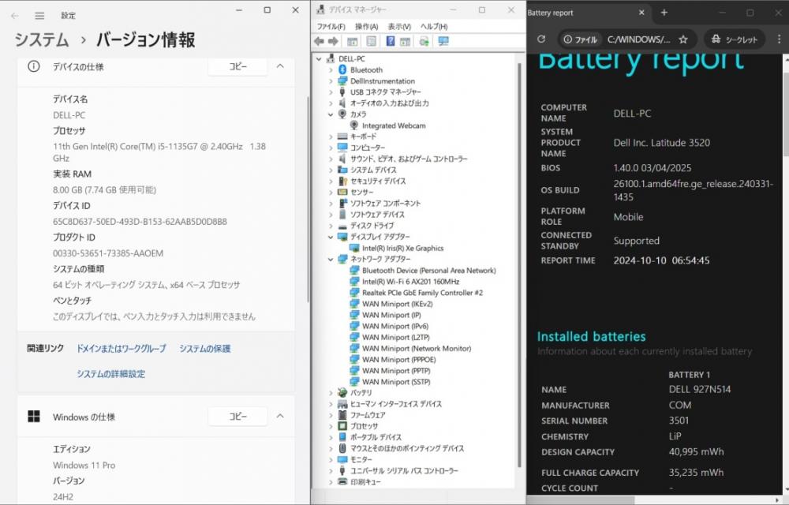This screenshot has height=505, width=789.
Task: Click the Settings window vertical scrollbar
Action: click(308, 199)
